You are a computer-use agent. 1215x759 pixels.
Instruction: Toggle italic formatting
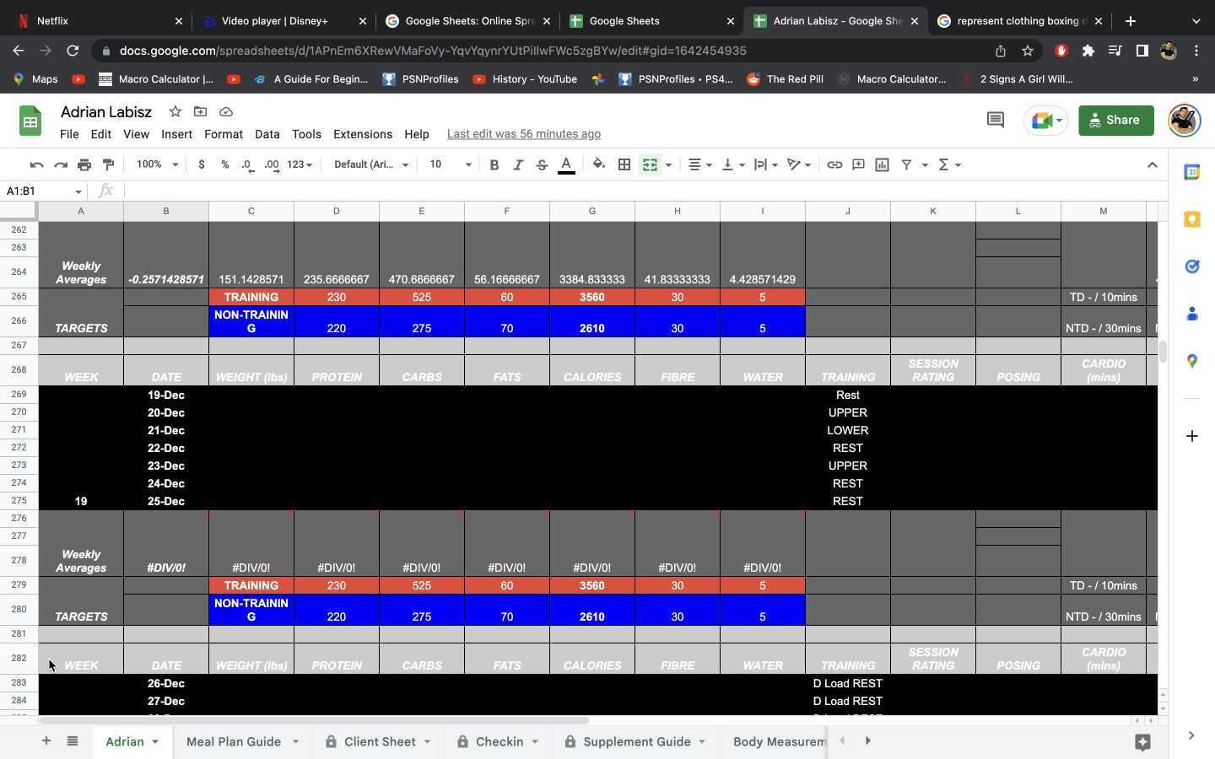[x=518, y=164]
